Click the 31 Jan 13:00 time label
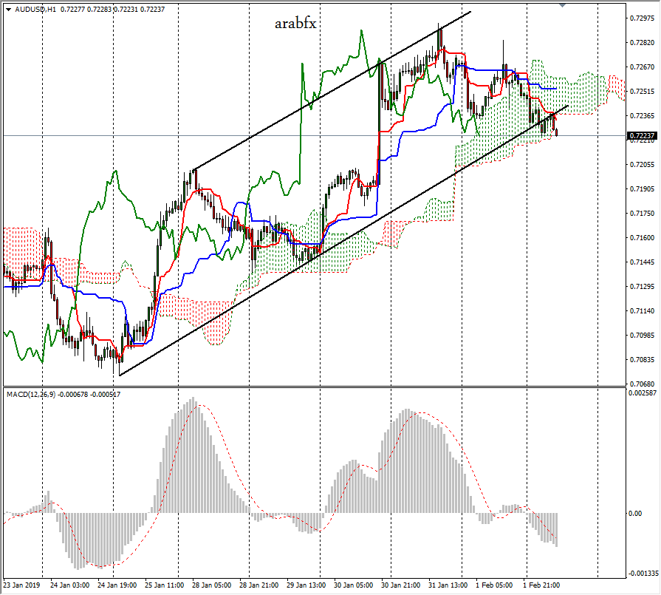 (448, 585)
